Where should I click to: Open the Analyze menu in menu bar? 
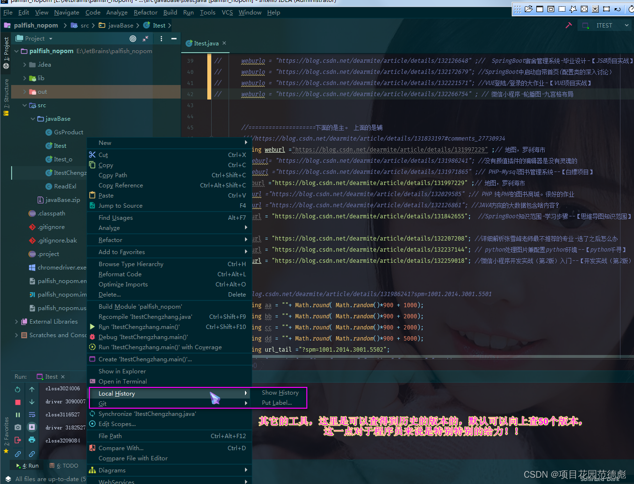click(x=116, y=13)
